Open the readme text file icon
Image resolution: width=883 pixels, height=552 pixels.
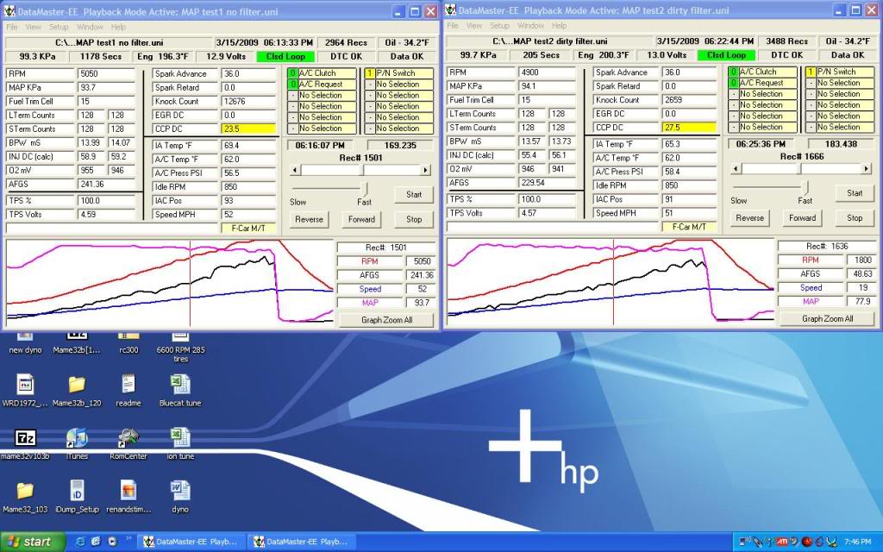128,384
